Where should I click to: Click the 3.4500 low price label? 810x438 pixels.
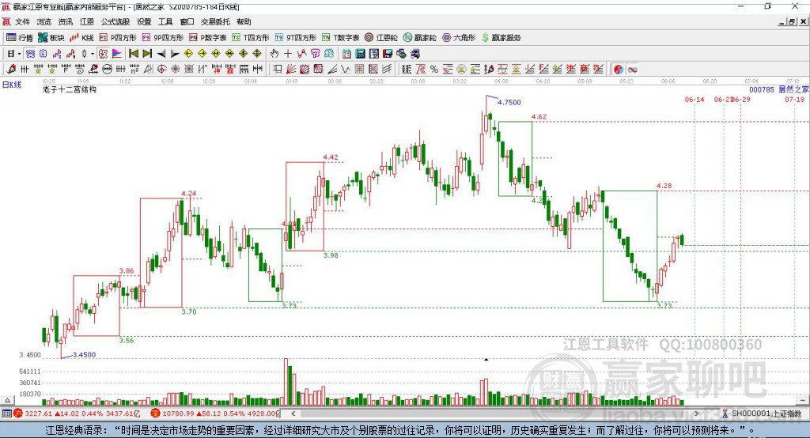[x=84, y=355]
